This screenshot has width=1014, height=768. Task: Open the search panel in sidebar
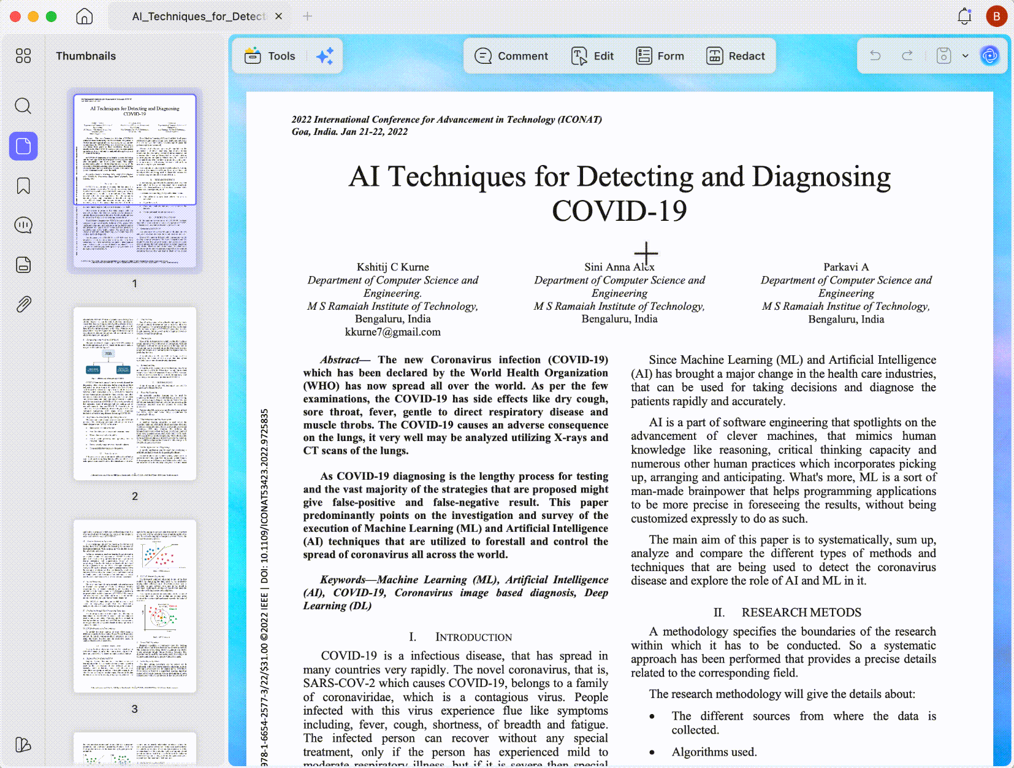(x=23, y=106)
